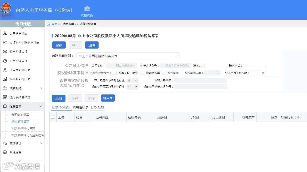The image size is (307, 172).
Task: Open 递延纳税备案 in the sidebar
Action: click(x=20, y=122)
